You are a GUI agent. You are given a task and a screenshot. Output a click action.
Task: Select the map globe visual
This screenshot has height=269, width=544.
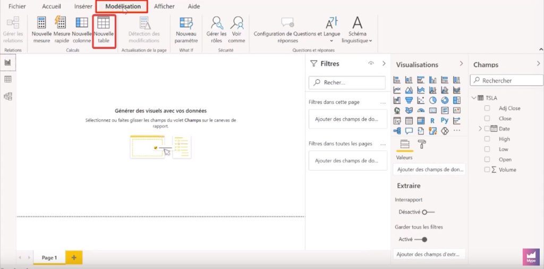[397, 111]
